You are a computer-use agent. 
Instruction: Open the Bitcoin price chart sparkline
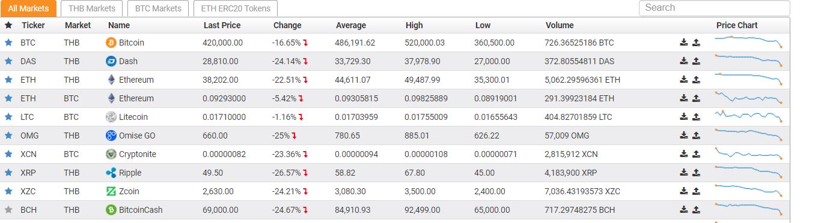[749, 42]
